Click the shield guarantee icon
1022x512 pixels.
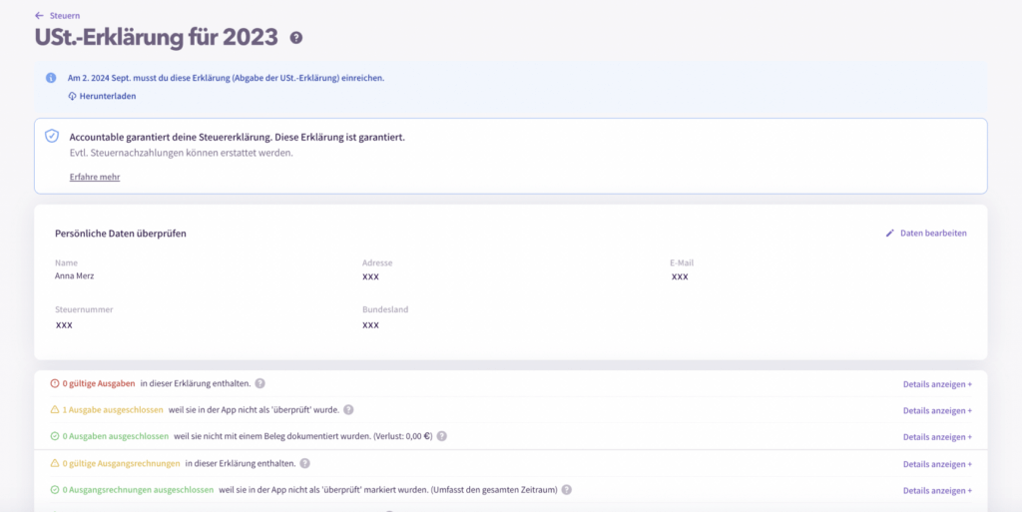point(52,136)
